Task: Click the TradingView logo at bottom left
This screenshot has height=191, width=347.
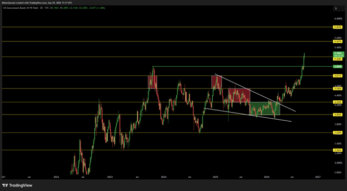Action: tap(17, 185)
